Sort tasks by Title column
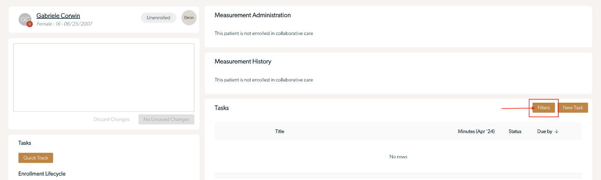 tap(279, 132)
